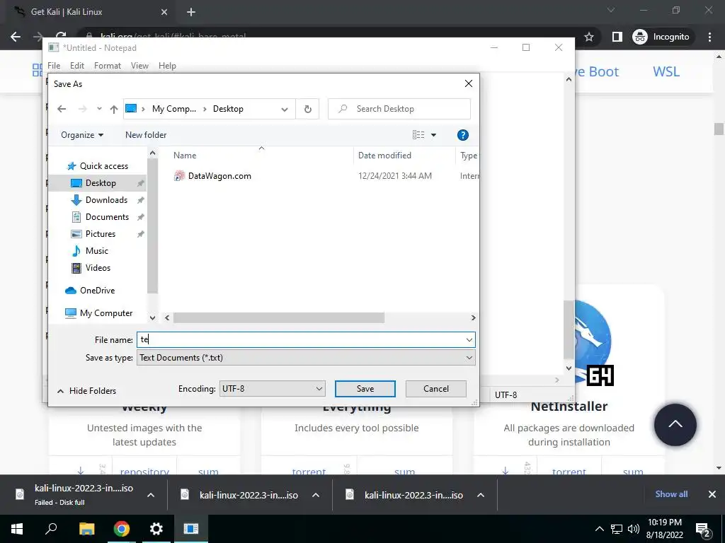Select the DataWagon.com file
Screen dimensions: 725x543
[x=219, y=176]
